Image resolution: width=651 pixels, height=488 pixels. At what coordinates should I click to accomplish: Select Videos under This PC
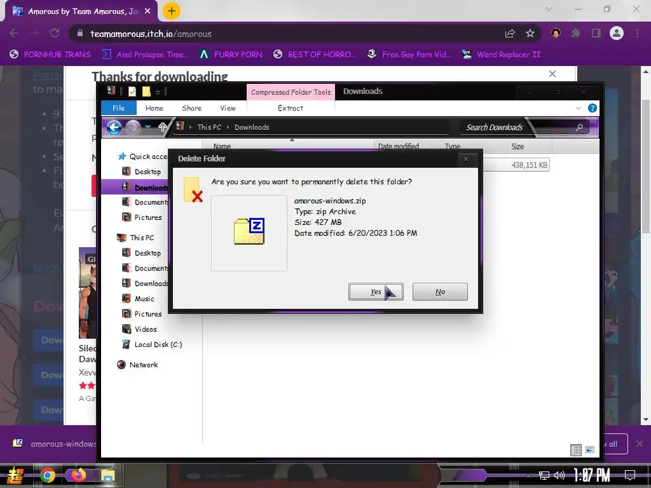[139, 329]
